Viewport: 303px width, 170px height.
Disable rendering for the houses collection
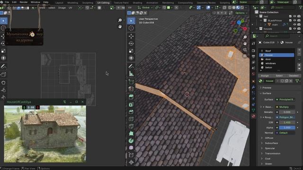(299, 29)
